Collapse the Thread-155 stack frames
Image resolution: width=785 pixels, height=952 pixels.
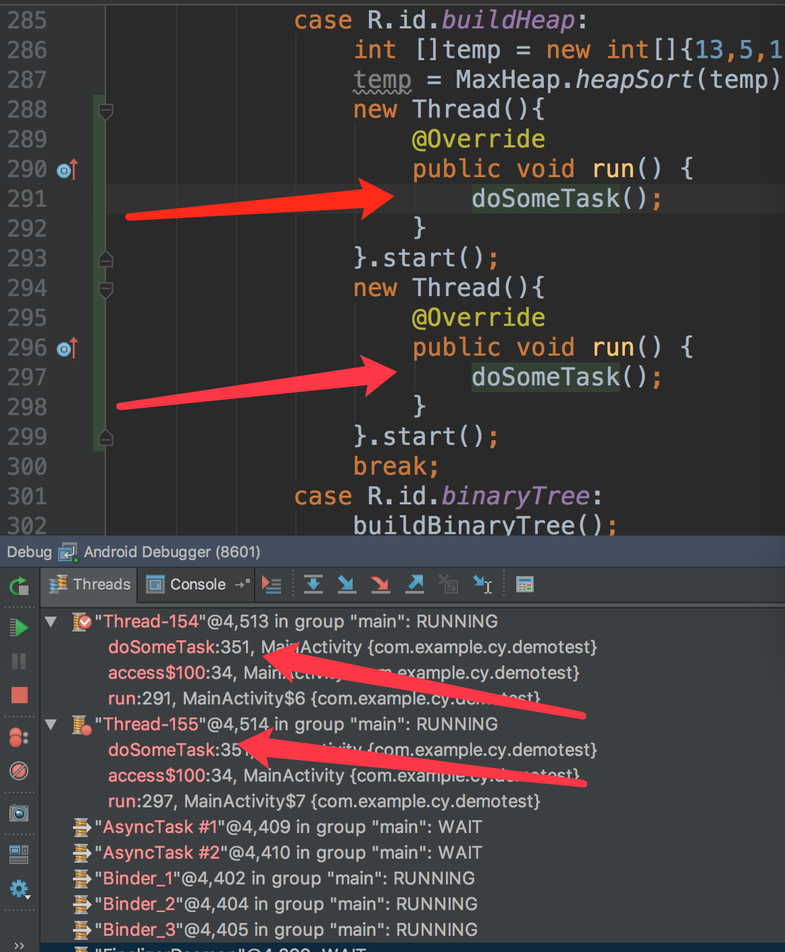coord(51,724)
